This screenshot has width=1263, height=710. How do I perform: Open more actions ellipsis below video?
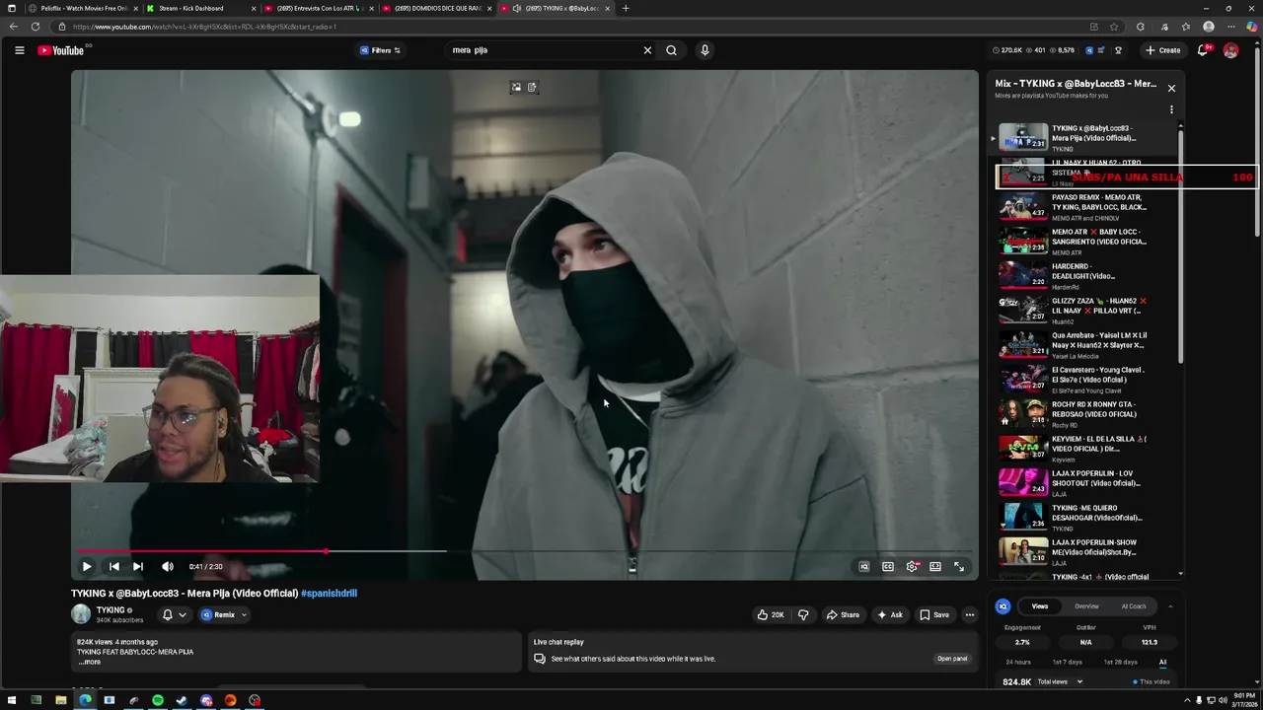(970, 614)
